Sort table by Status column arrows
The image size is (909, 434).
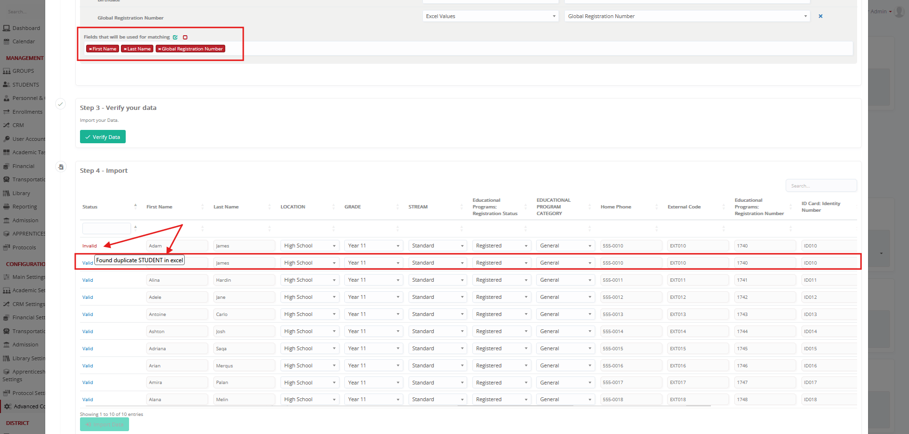(135, 207)
